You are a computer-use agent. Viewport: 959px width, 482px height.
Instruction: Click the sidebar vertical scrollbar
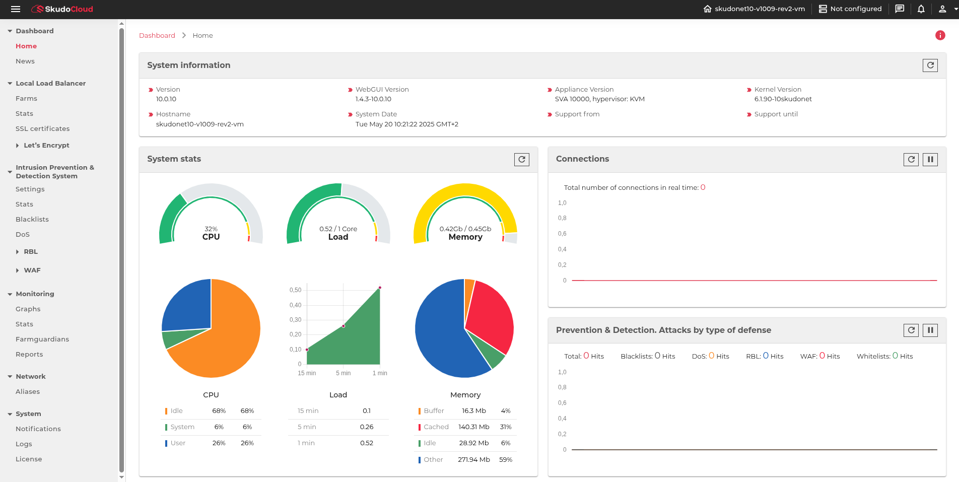click(121, 250)
